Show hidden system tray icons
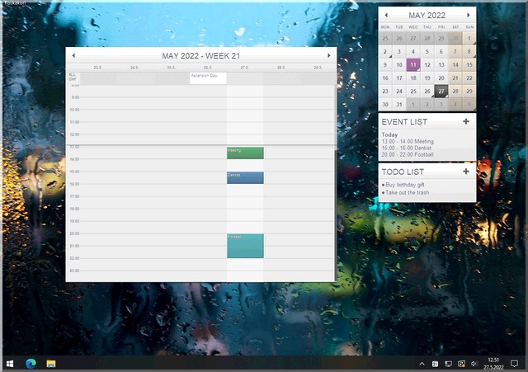 (422, 364)
